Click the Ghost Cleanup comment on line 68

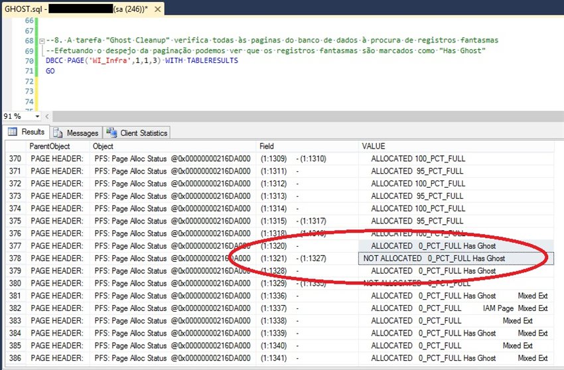click(272, 40)
